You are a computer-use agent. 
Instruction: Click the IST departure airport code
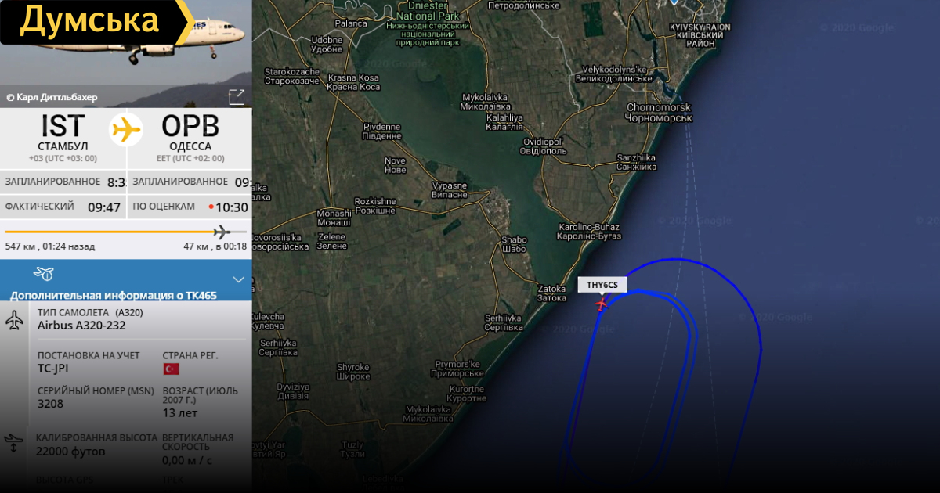click(63, 127)
